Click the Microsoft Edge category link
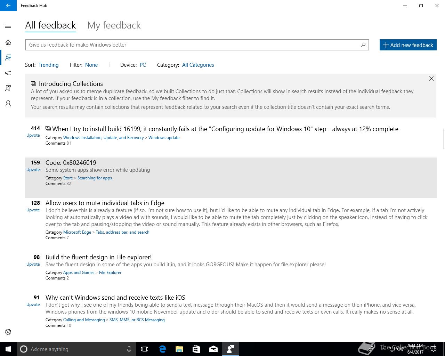This screenshot has width=445, height=356. click(77, 232)
